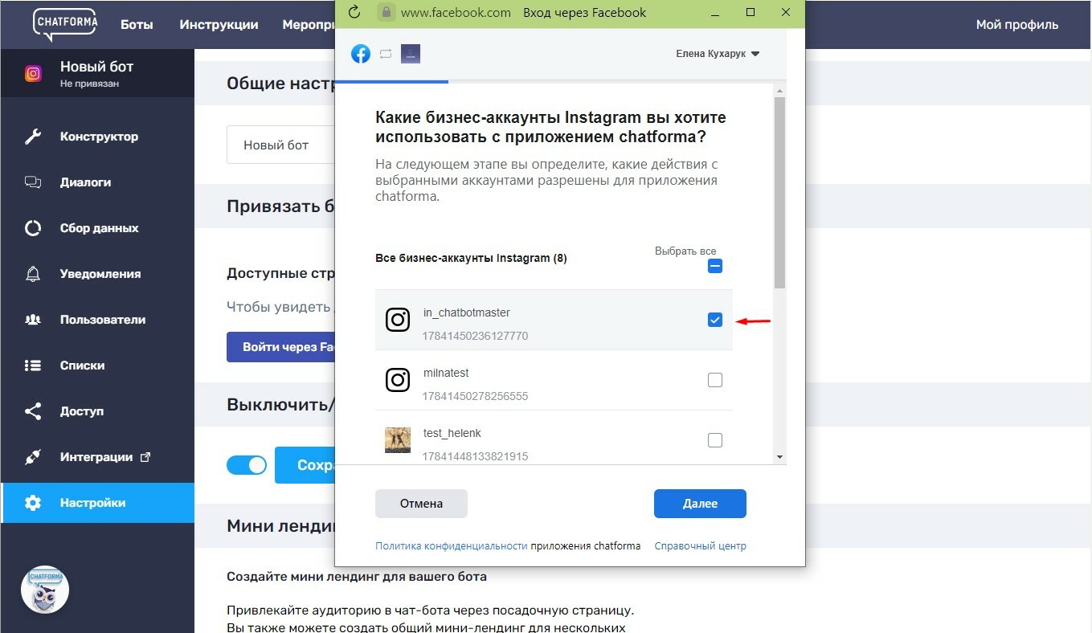1092x633 pixels.
Task: Open the Списки sidebar section
Action: pyautogui.click(x=97, y=366)
